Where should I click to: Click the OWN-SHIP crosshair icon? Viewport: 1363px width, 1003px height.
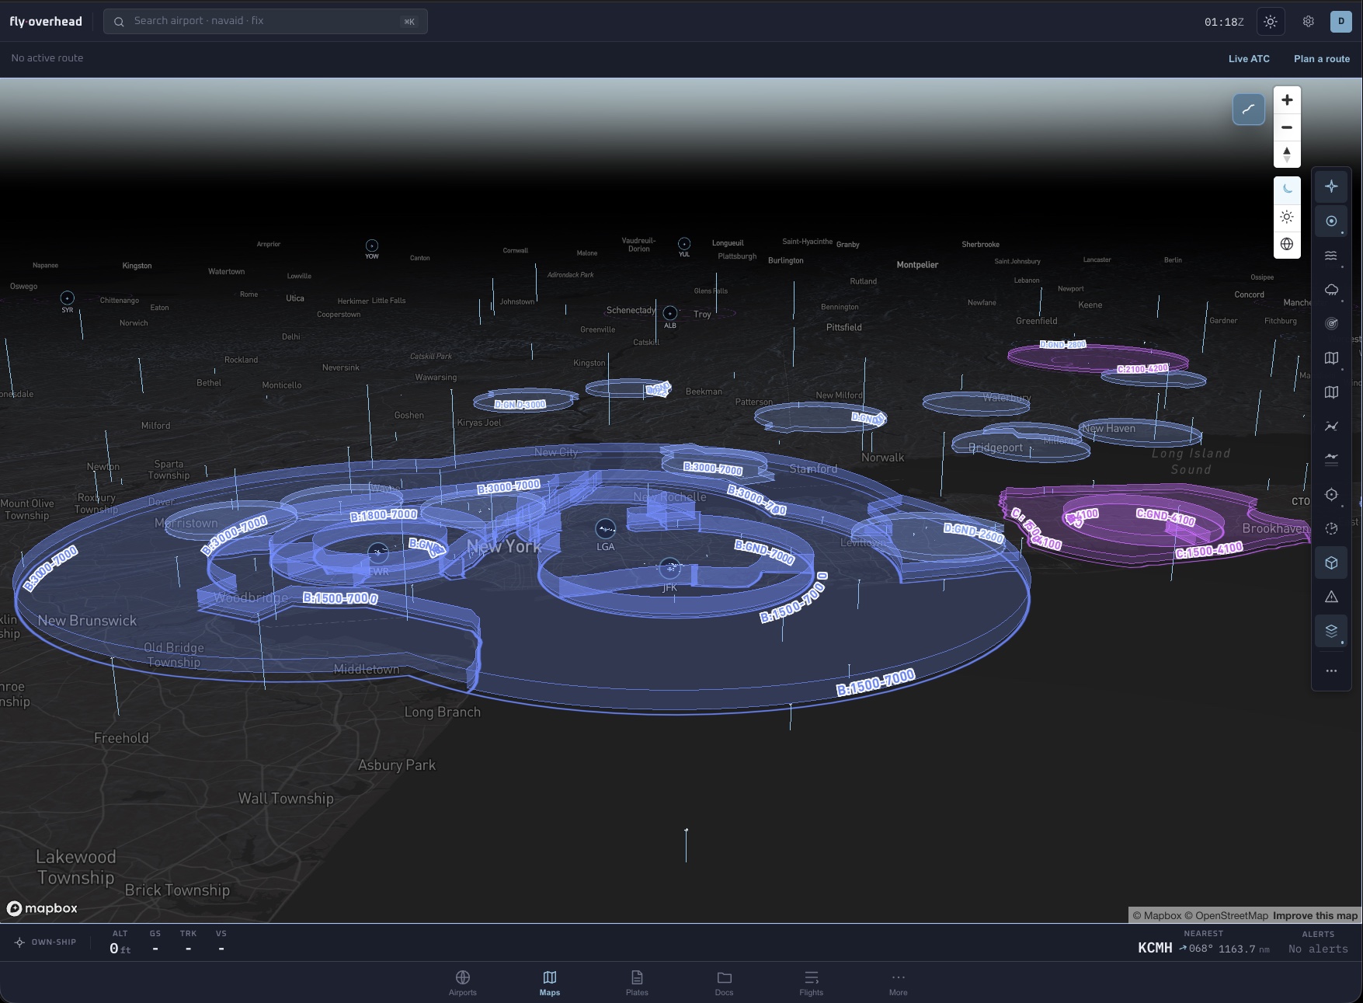[19, 942]
